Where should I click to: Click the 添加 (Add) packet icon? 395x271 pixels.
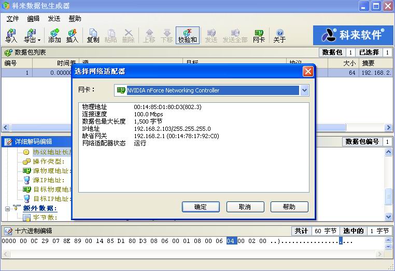click(54, 36)
